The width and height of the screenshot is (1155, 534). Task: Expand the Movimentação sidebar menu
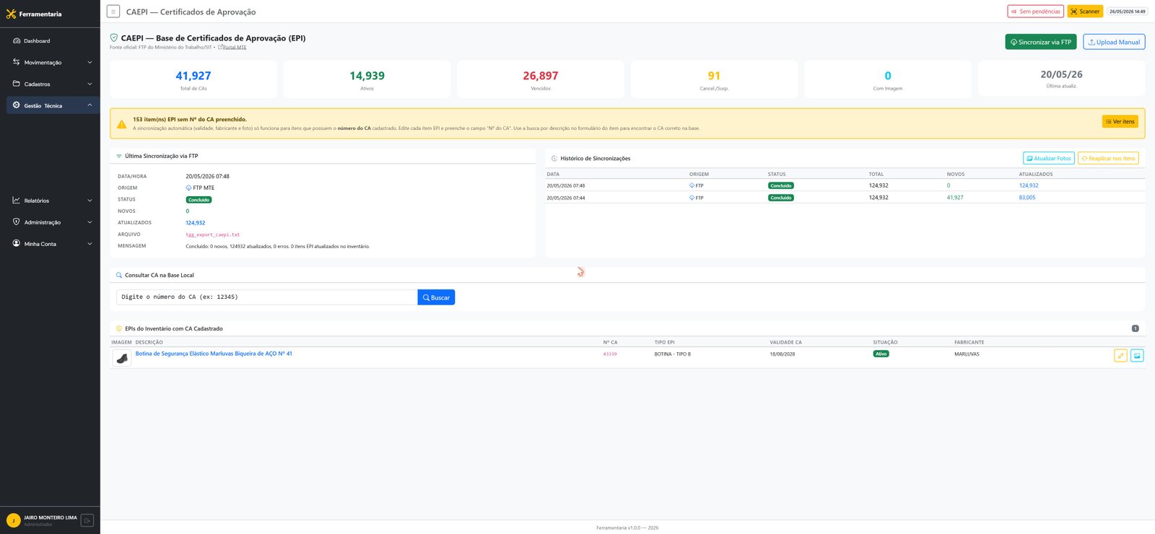(x=50, y=63)
